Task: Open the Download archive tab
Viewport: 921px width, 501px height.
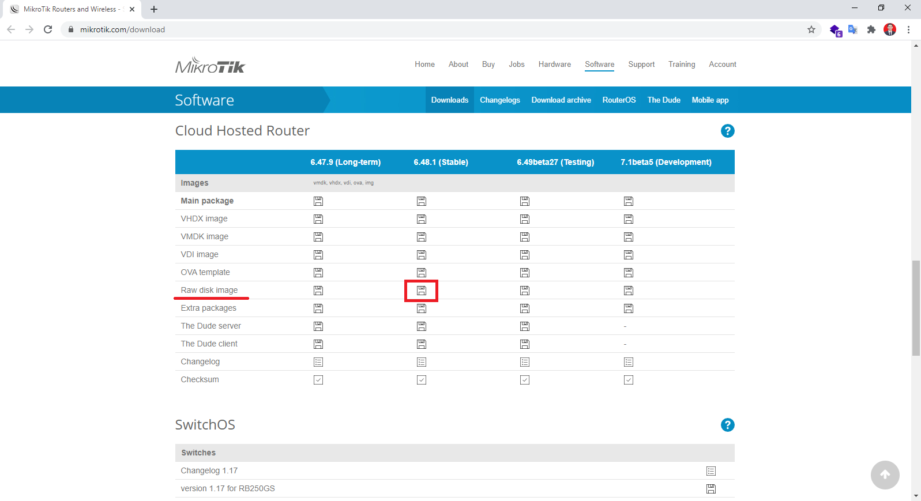Action: coord(561,100)
